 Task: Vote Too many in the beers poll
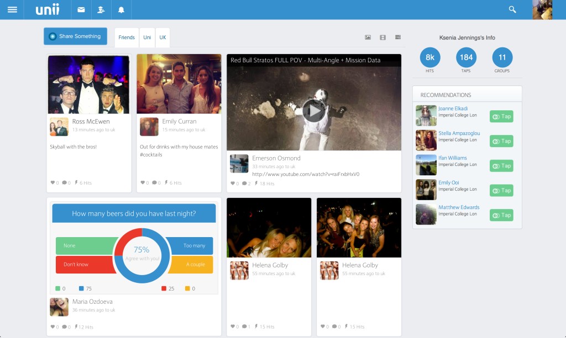click(190, 245)
